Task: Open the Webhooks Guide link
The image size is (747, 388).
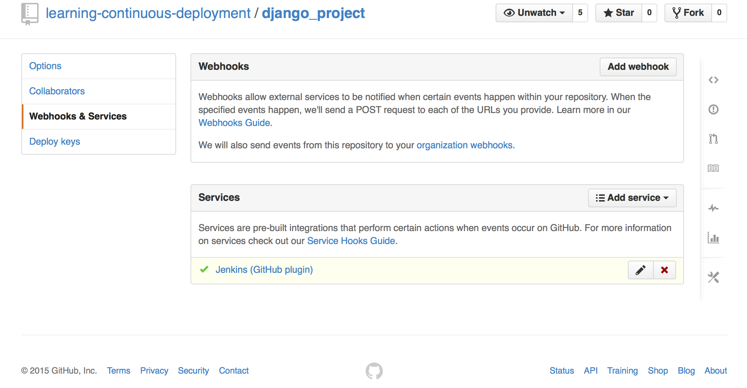Action: (x=234, y=123)
